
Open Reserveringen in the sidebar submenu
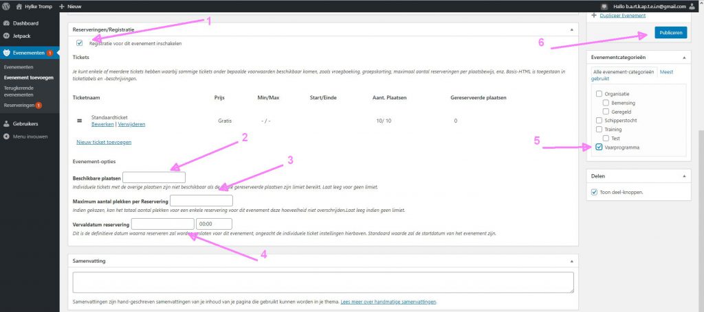19,105
